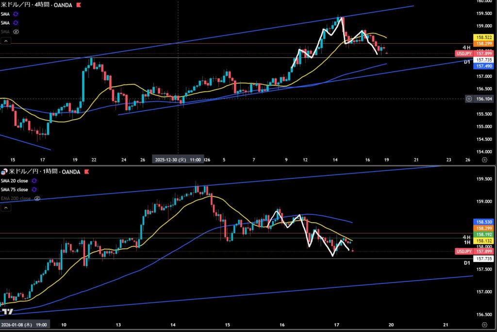Viewport: 497px width, 332px height.
Task: Collapse the 1-hour chart indicator legend
Action: click(6, 208)
